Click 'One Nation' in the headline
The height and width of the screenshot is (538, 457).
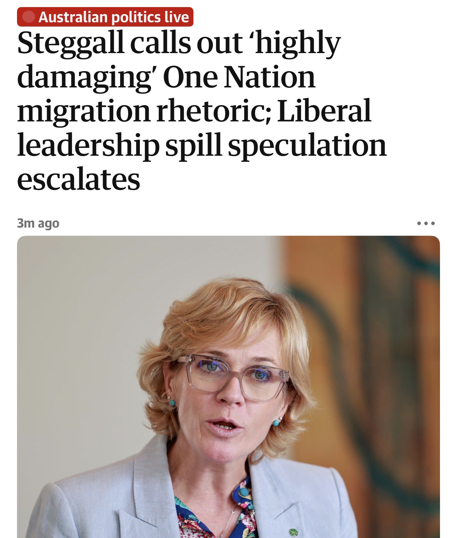tap(239, 77)
